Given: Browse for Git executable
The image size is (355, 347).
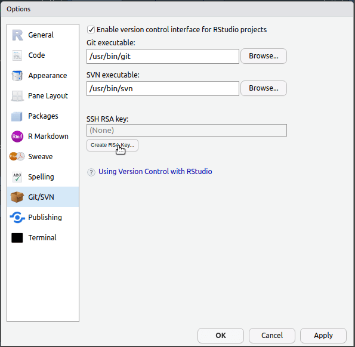Looking at the screenshot, I should [264, 56].
